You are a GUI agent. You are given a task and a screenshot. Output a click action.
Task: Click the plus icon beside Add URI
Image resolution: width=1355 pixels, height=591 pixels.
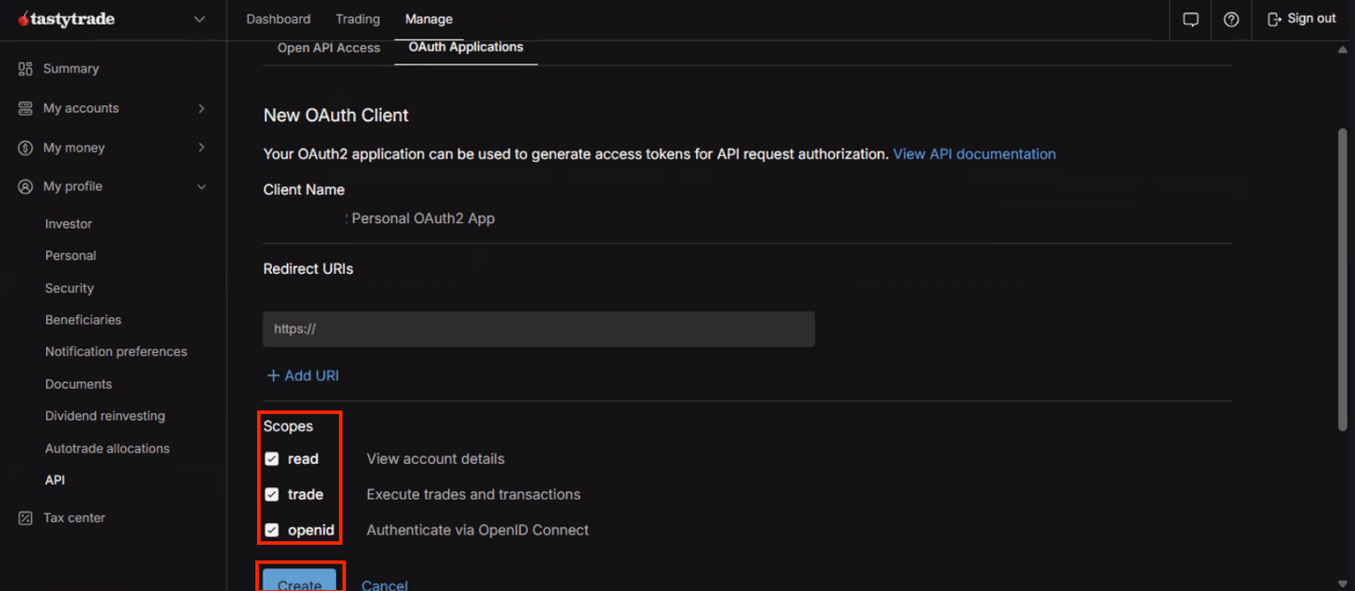273,375
